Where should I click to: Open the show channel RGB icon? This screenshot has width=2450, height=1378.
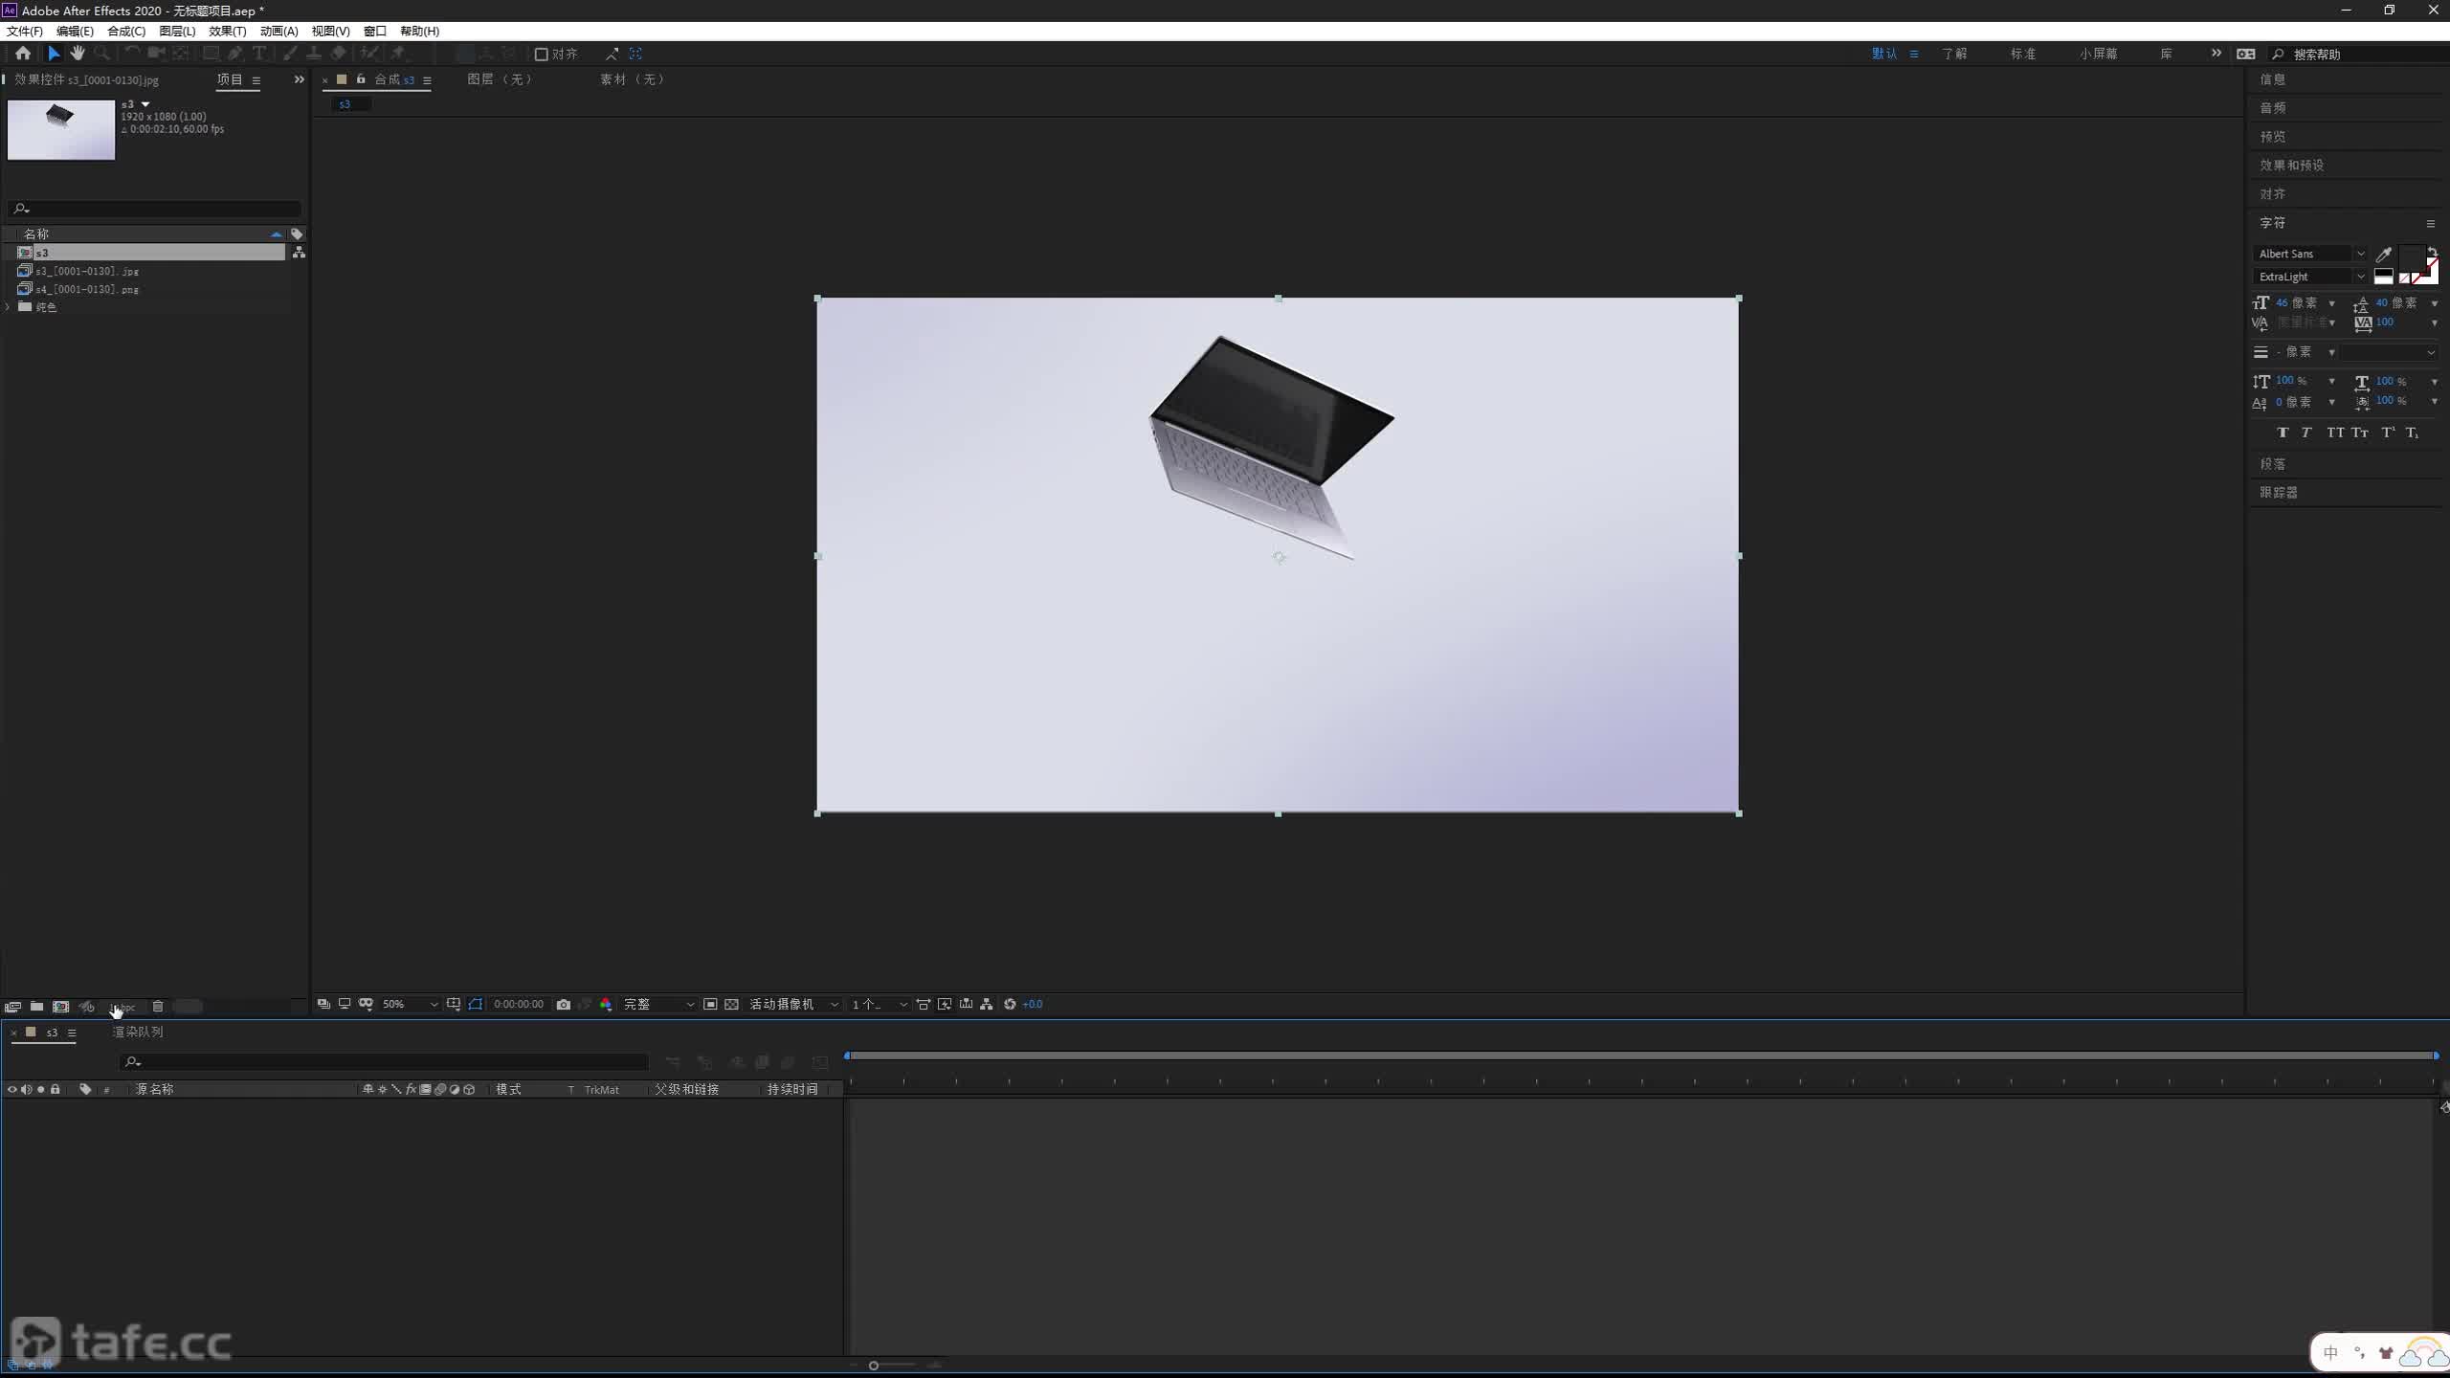point(606,1004)
